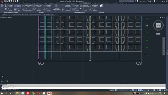Toggle hardware acceleration in the status bar
This screenshot has height=95, width=168.
point(160,90)
